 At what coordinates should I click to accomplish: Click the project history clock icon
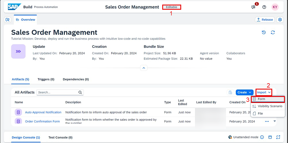point(264,32)
